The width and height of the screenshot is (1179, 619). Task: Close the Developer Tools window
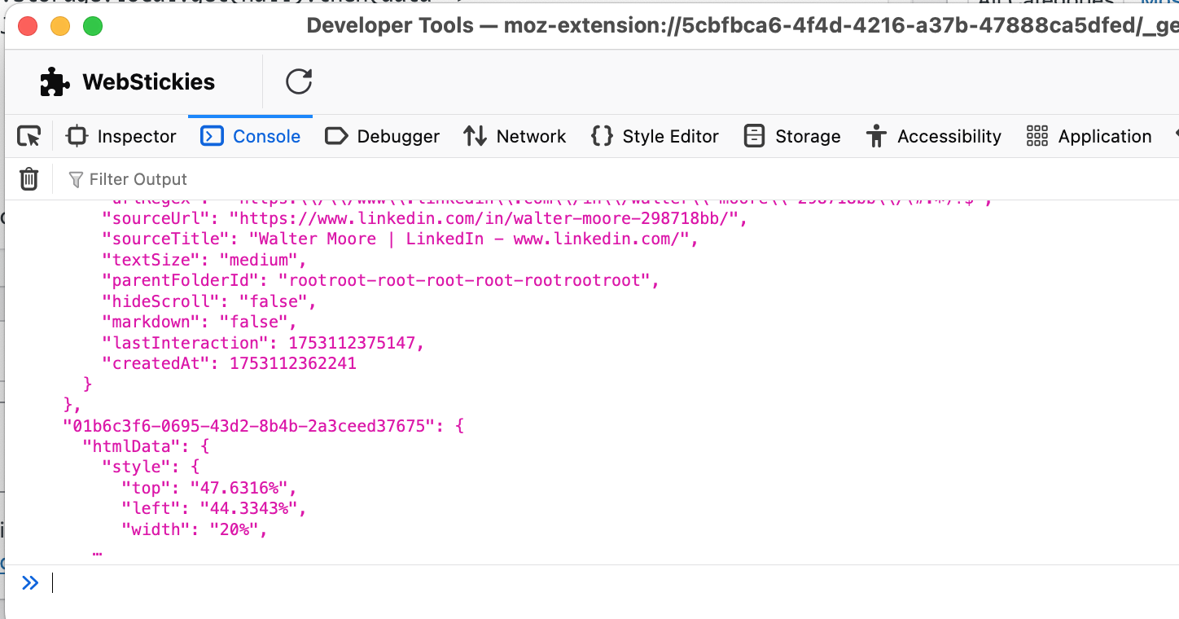(x=28, y=26)
